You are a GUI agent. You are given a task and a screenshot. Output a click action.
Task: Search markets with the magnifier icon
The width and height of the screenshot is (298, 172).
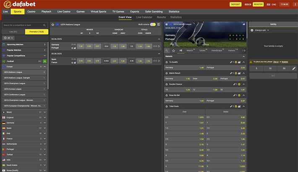point(167,51)
